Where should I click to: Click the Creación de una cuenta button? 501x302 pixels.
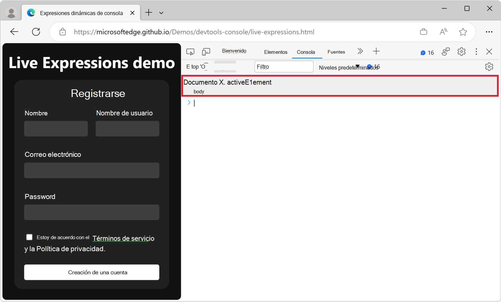click(x=92, y=272)
